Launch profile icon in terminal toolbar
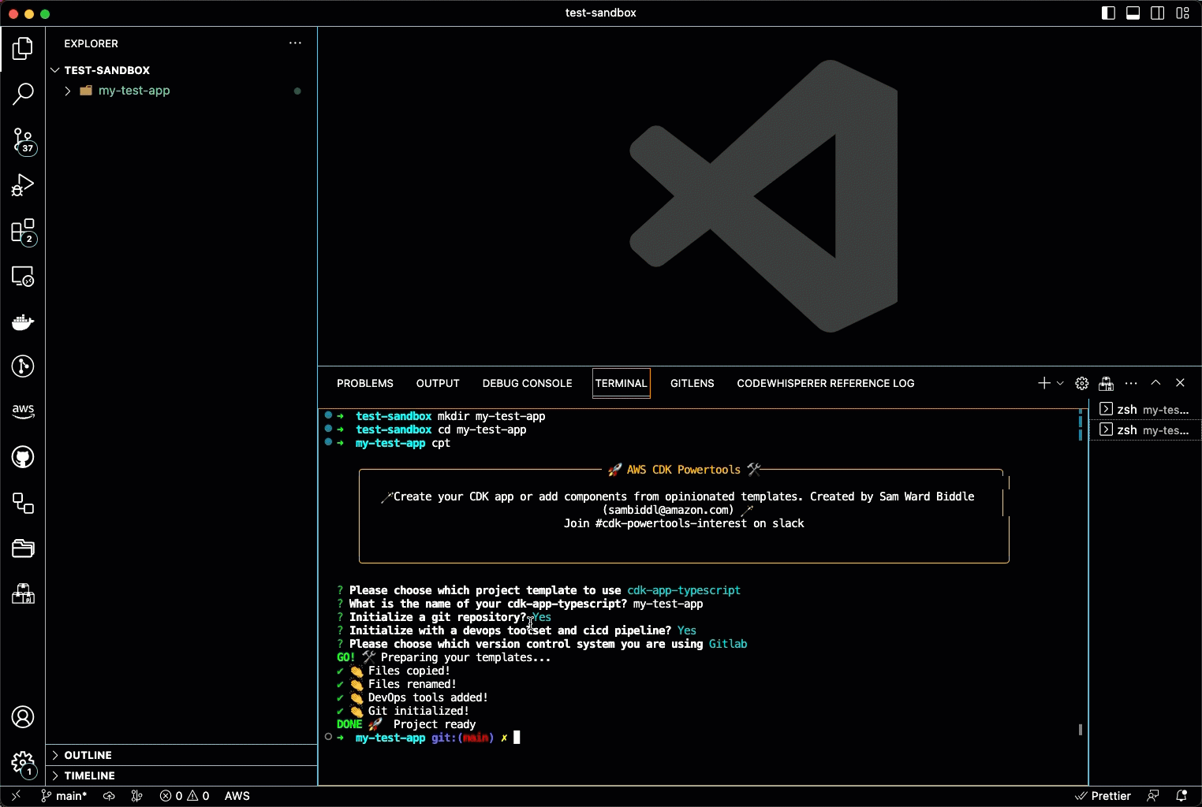Viewport: 1202px width, 807px height. [x=1107, y=383]
